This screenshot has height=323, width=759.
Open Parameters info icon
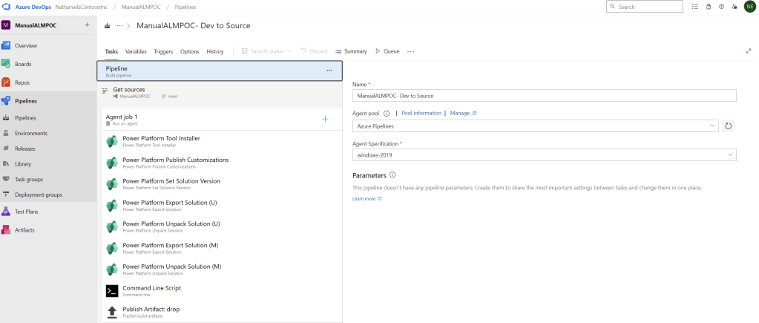392,175
